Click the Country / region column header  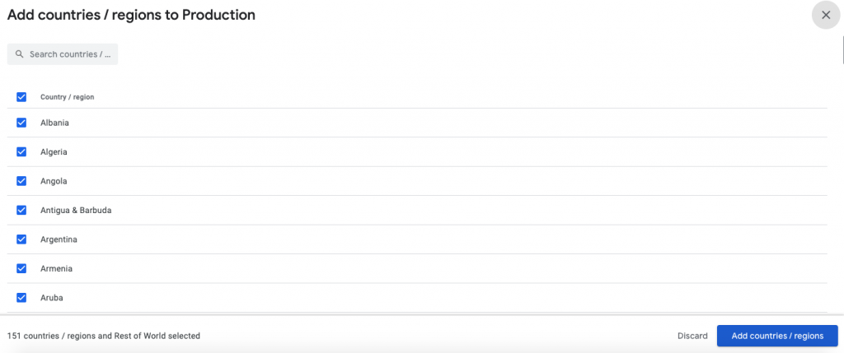point(67,97)
